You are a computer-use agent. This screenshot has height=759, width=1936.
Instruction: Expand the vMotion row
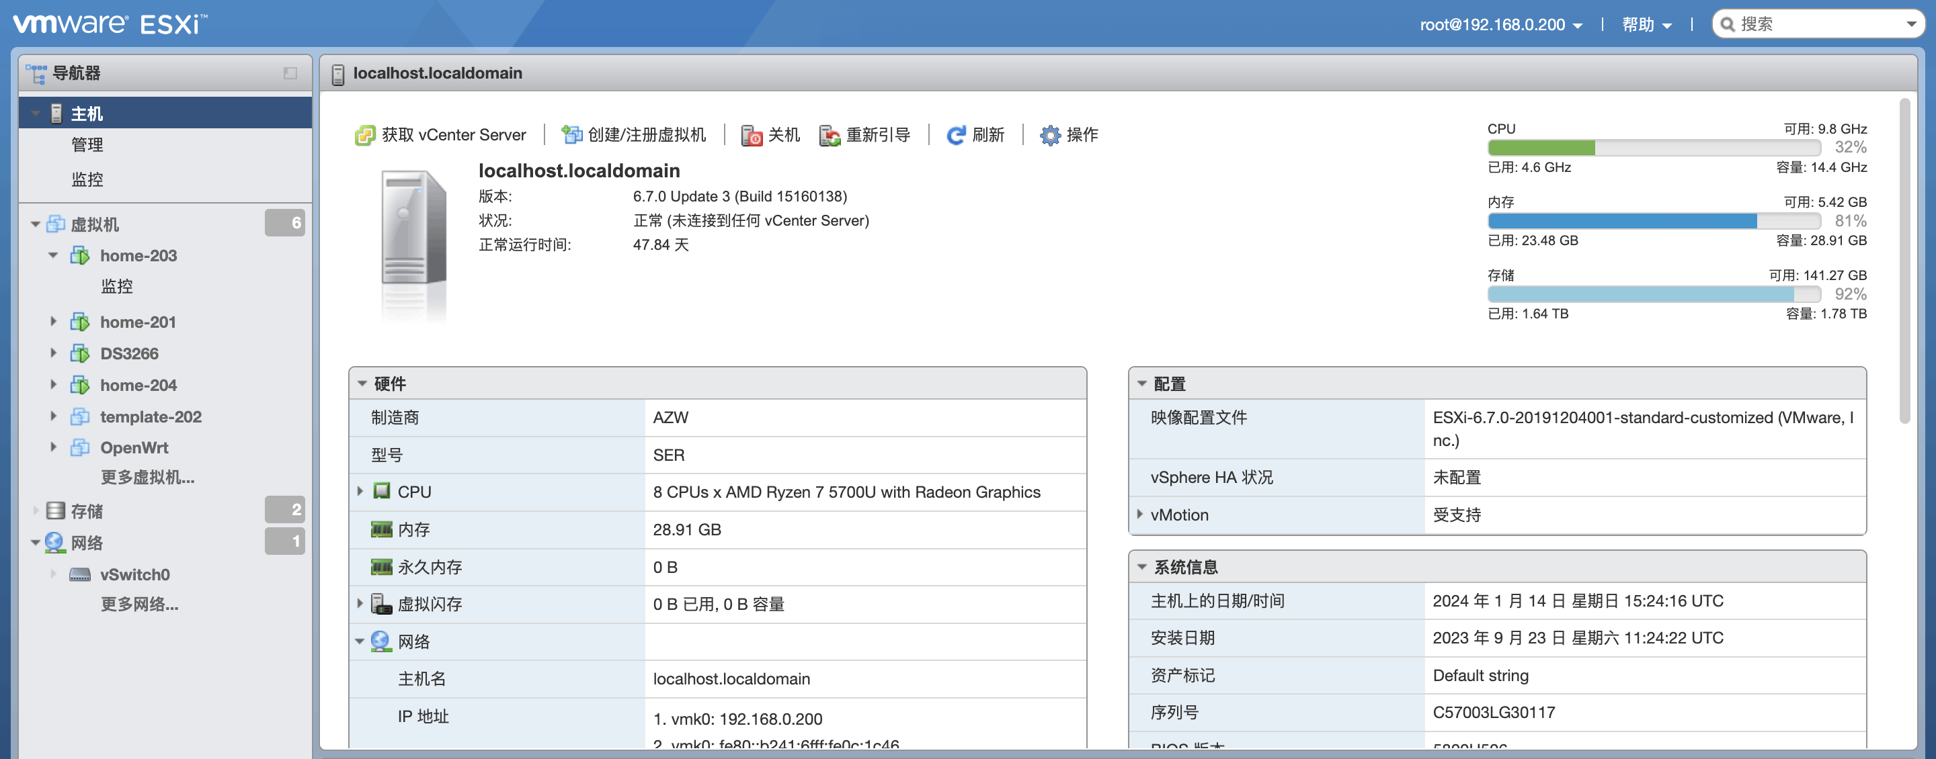point(1140,515)
